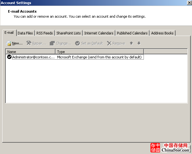The width and height of the screenshot is (192, 154).
Task: Open the Data Files tab
Action: [x=25, y=33]
